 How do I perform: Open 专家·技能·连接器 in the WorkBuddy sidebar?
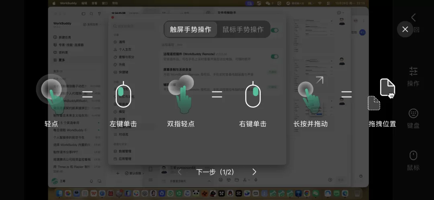(68, 45)
